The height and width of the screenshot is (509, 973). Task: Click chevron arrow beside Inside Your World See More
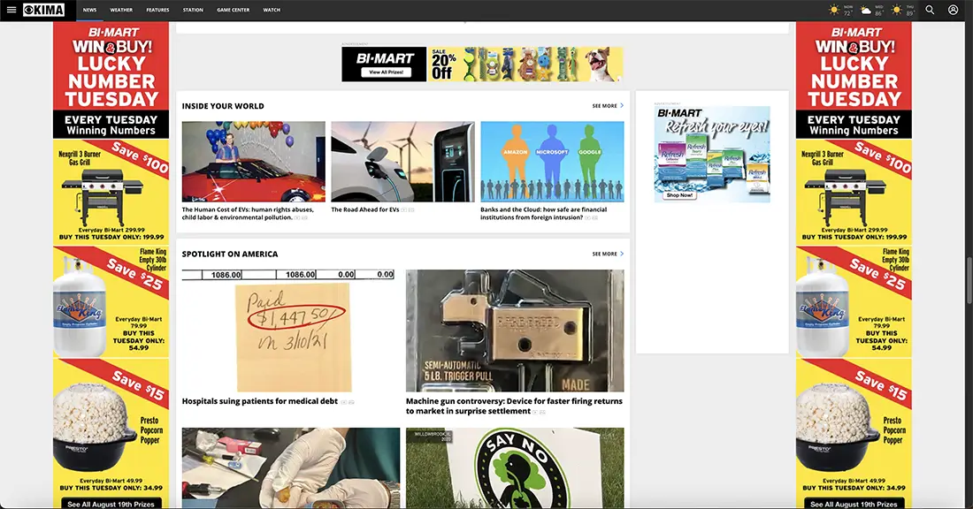pos(622,105)
